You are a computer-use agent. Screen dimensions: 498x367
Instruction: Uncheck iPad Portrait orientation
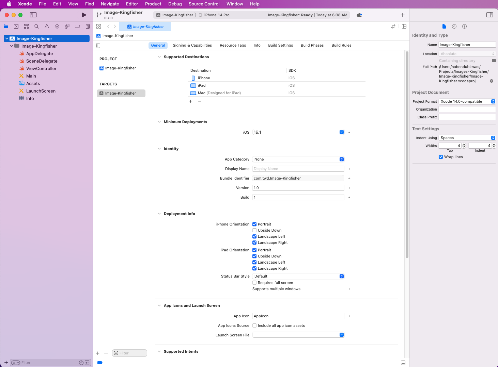click(x=254, y=250)
